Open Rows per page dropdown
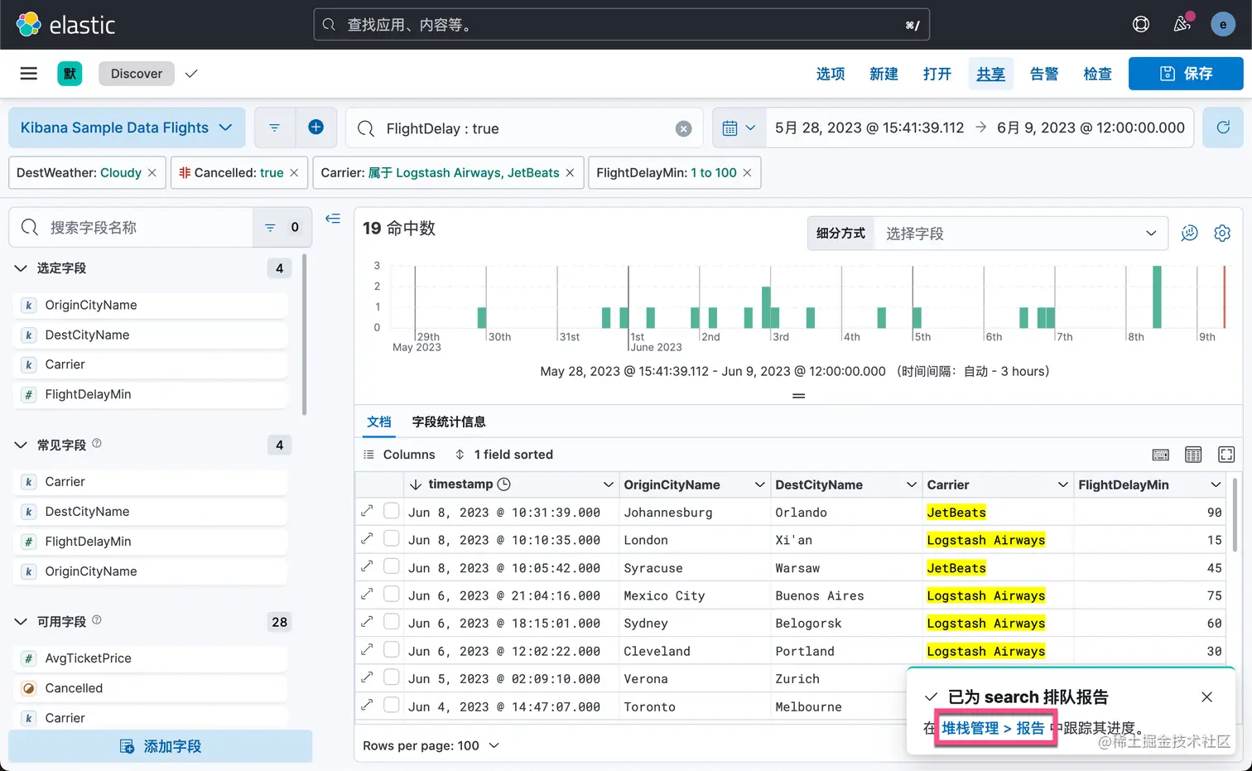 pyautogui.click(x=431, y=745)
